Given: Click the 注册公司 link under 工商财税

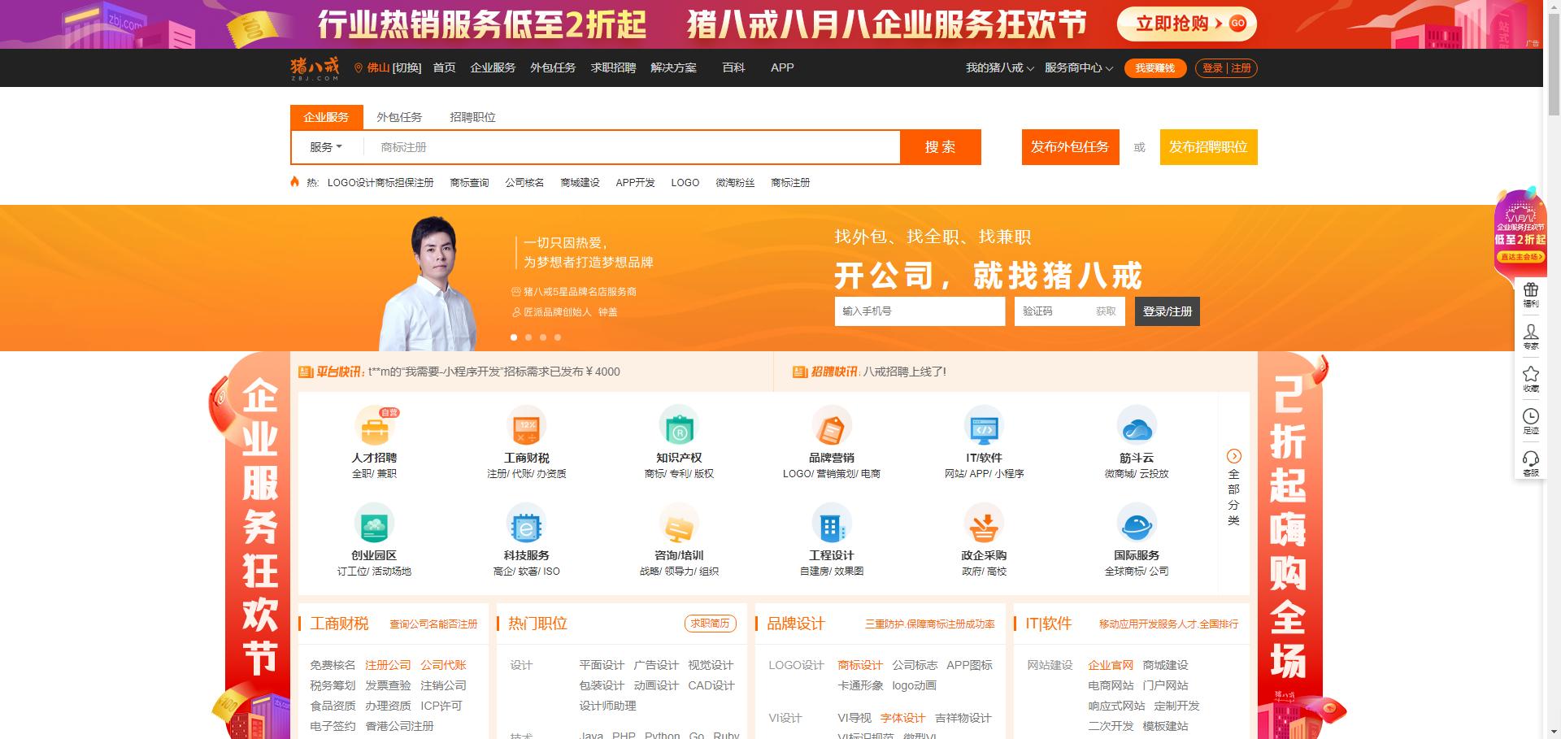Looking at the screenshot, I should (388, 665).
